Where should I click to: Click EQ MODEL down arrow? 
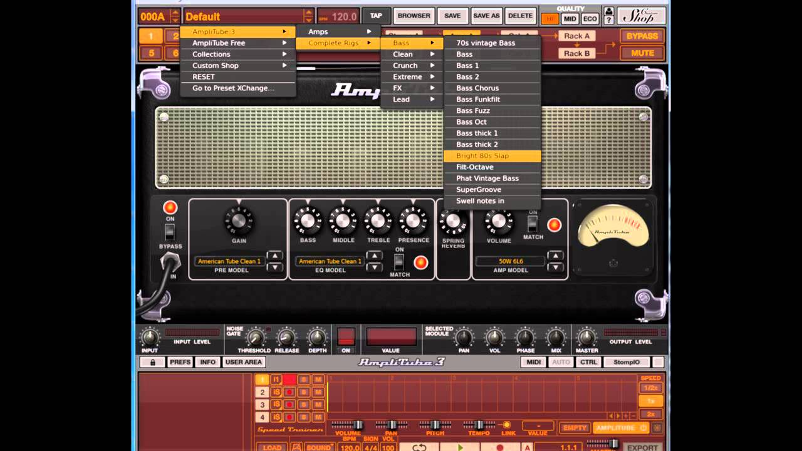(x=374, y=267)
